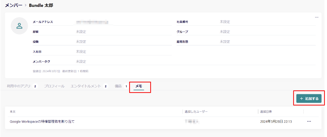Click the count badge beside 備品
The width and height of the screenshot is (327, 137).
126,86
